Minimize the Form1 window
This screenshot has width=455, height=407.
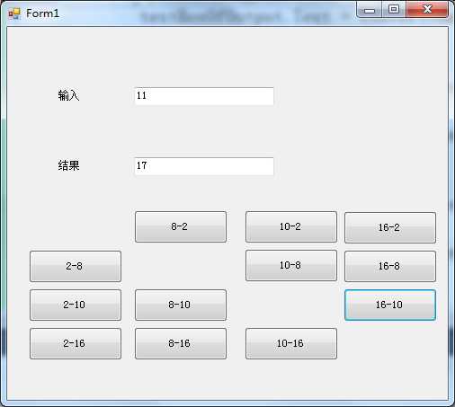(x=370, y=10)
